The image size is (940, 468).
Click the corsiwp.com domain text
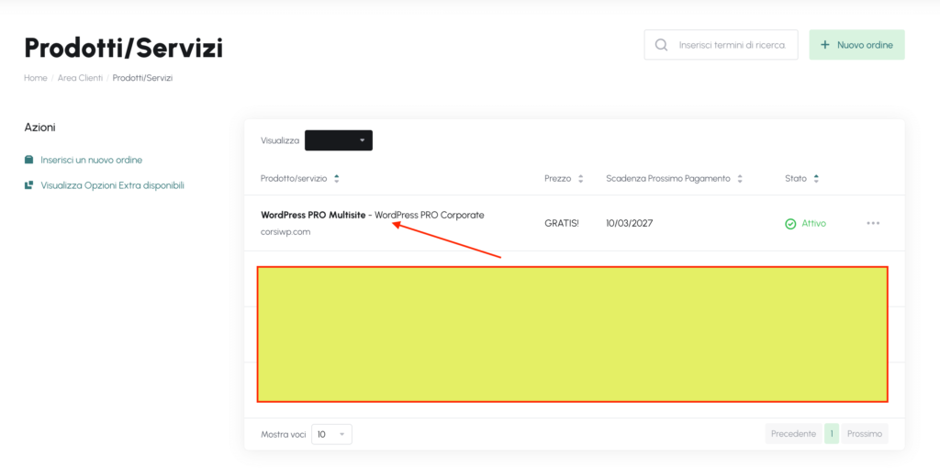285,232
